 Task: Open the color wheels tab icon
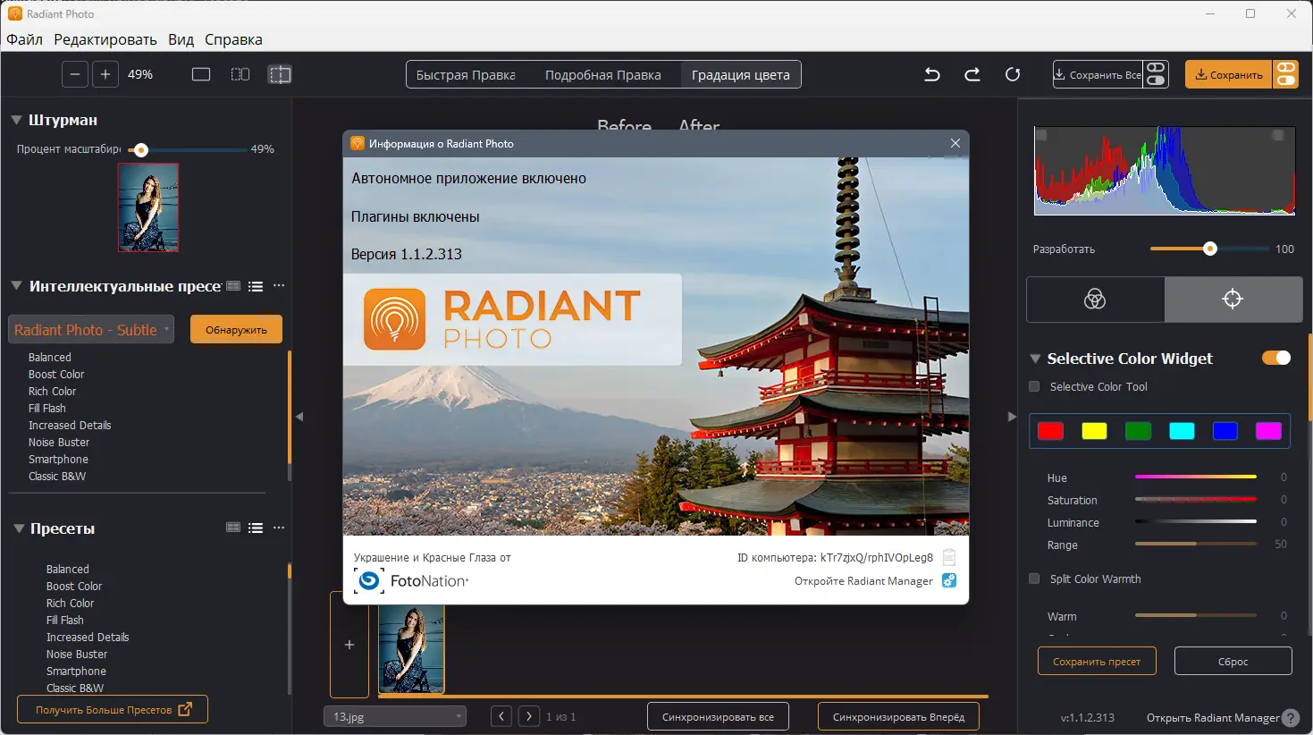point(1095,300)
